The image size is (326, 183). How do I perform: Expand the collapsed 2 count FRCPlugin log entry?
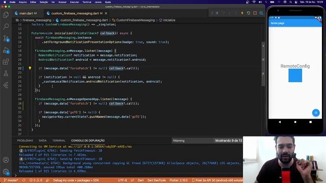click(21, 150)
